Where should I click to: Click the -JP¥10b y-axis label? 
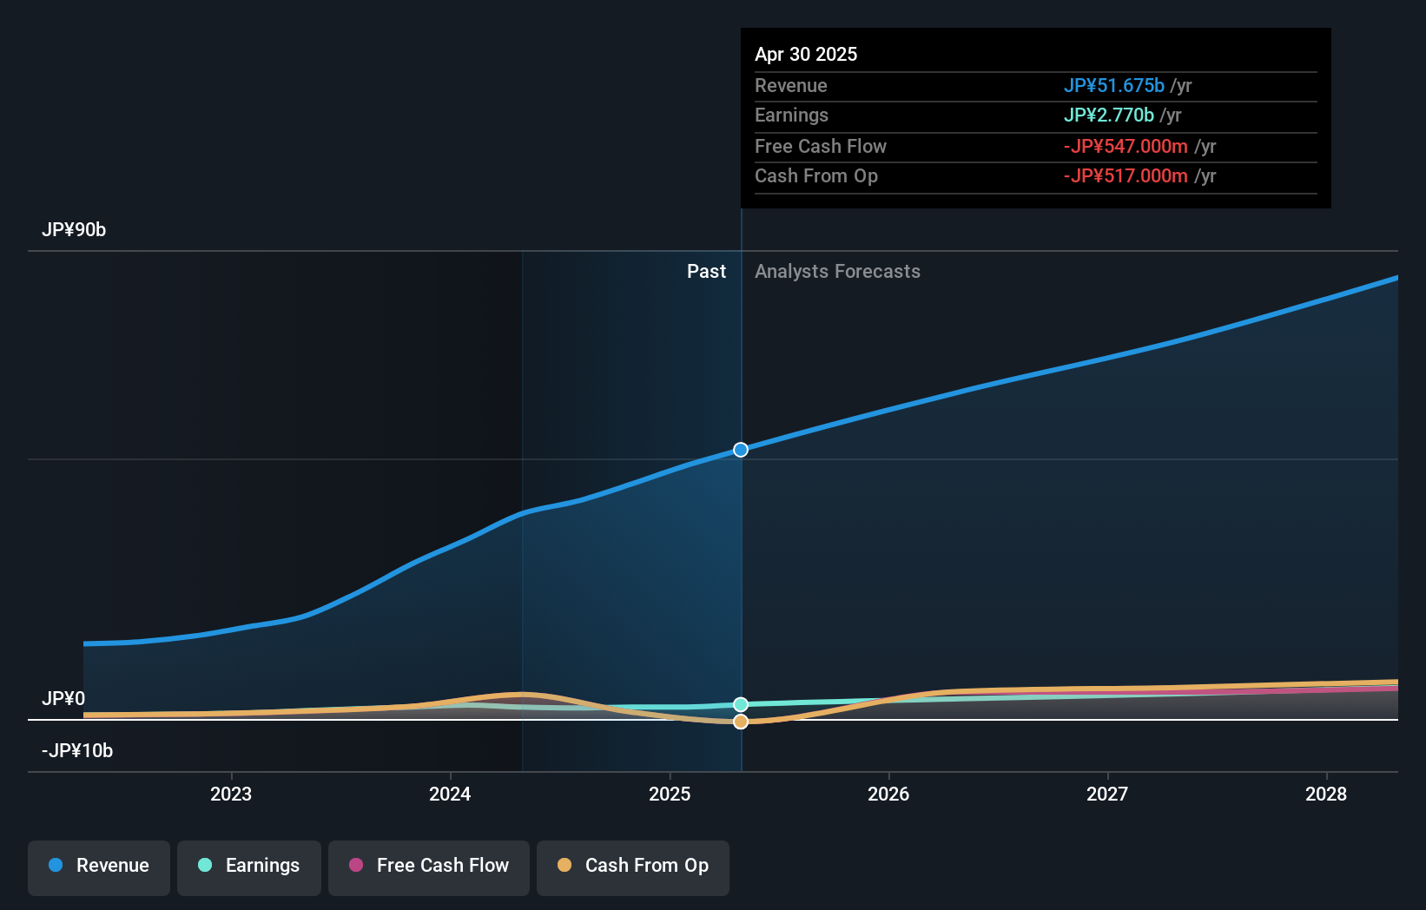point(77,751)
